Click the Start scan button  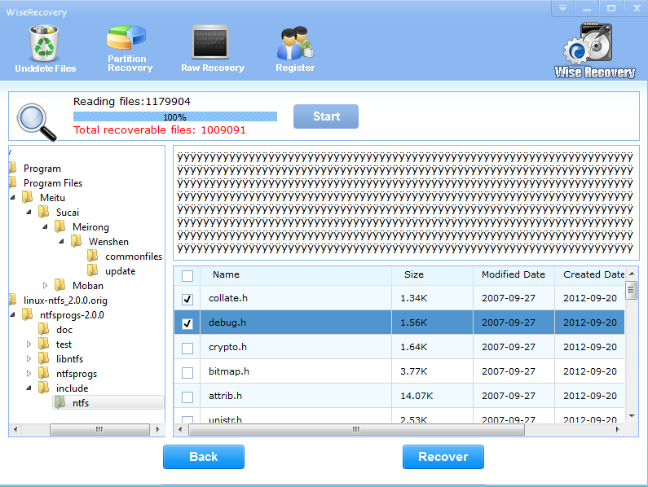[x=326, y=116]
